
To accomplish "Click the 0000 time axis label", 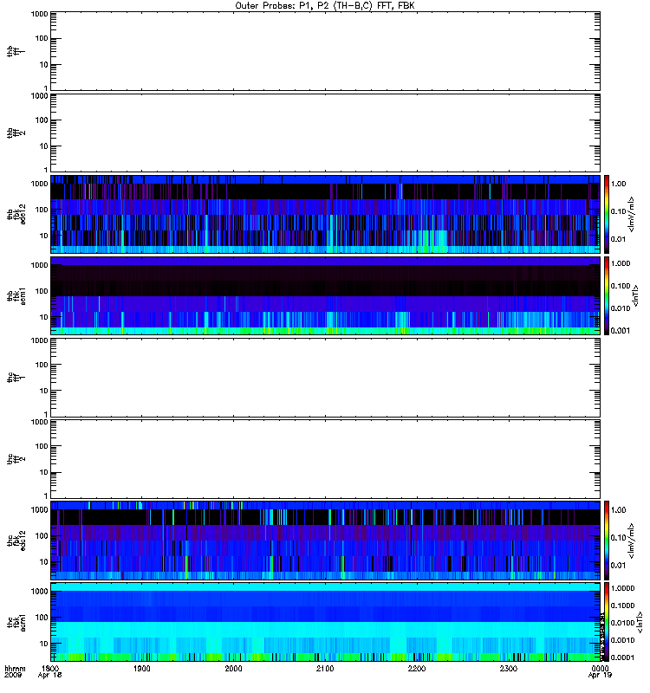I will (x=600, y=669).
